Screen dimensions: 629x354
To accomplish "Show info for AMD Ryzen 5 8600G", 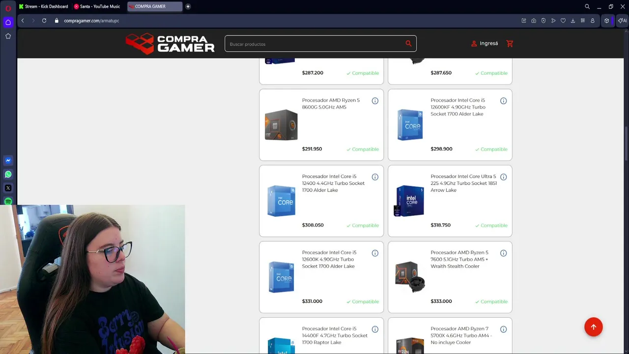I will coord(375,101).
